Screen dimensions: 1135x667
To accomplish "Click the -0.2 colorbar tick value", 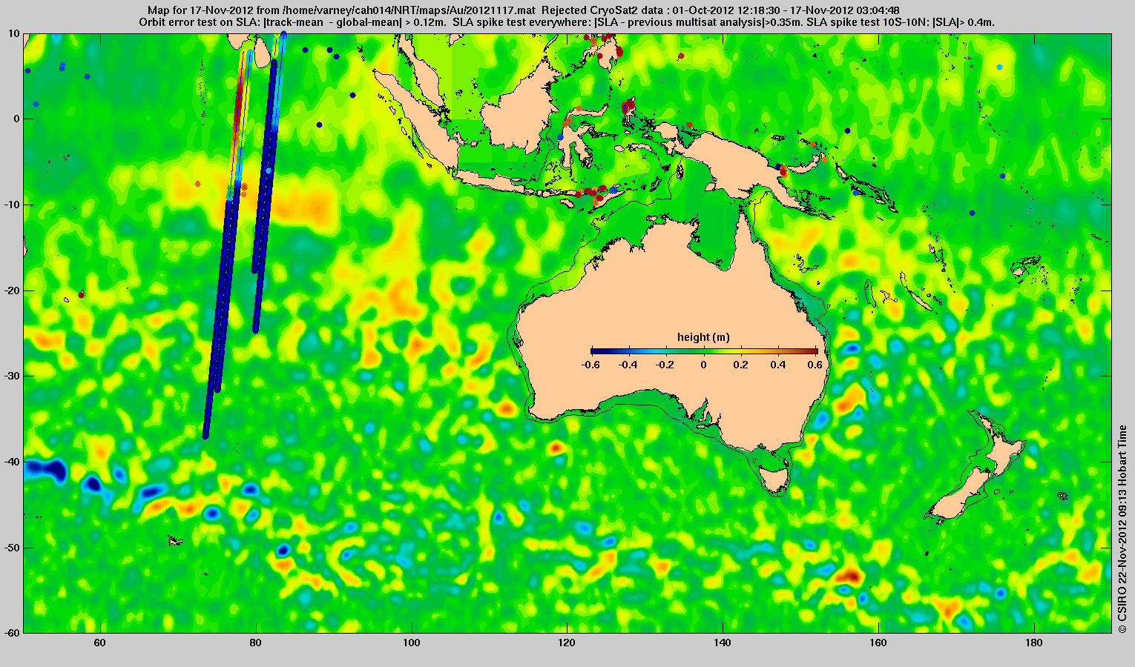I will (666, 365).
